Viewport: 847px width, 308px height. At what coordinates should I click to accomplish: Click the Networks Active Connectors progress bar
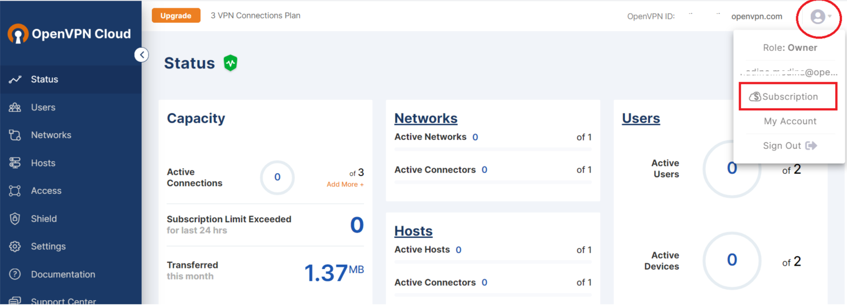click(493, 182)
